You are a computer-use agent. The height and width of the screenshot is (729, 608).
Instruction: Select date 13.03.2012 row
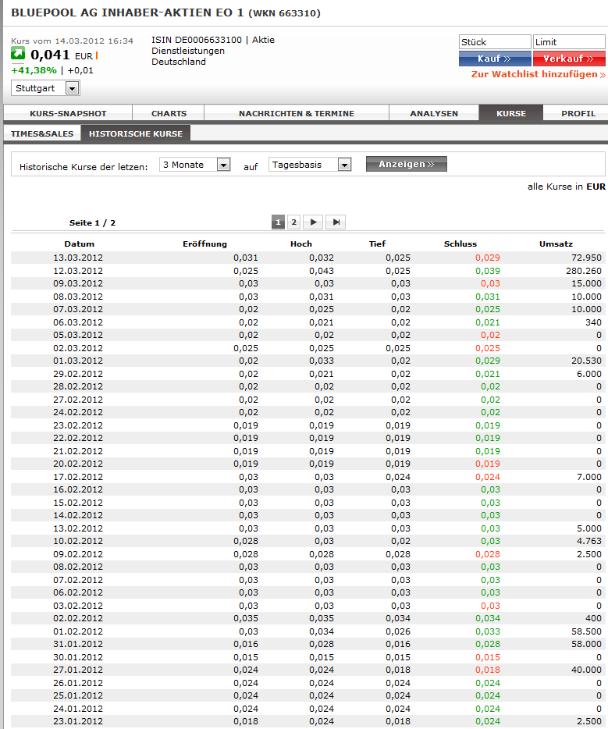308,258
